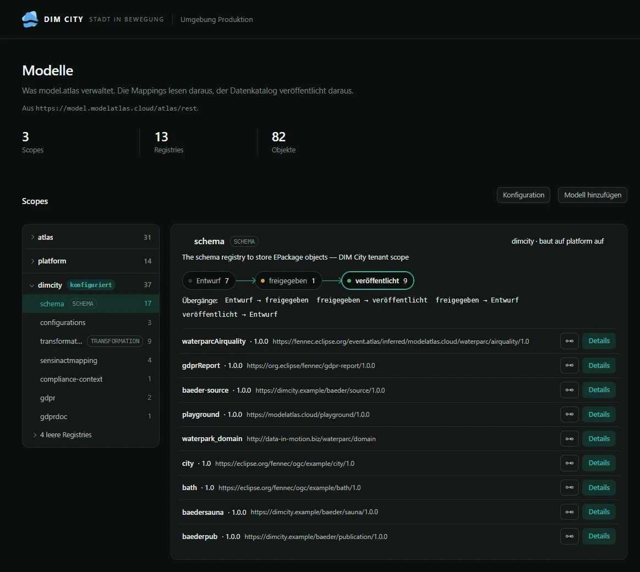This screenshot has width=640, height=572.
Task: Open Details for gdprReport
Action: (x=599, y=366)
